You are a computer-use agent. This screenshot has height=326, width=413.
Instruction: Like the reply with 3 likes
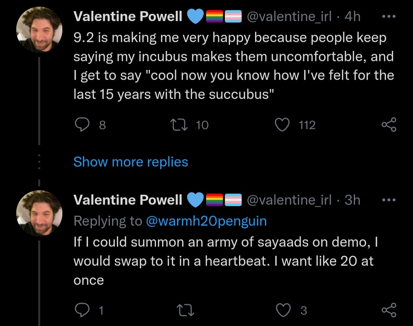pos(283,310)
